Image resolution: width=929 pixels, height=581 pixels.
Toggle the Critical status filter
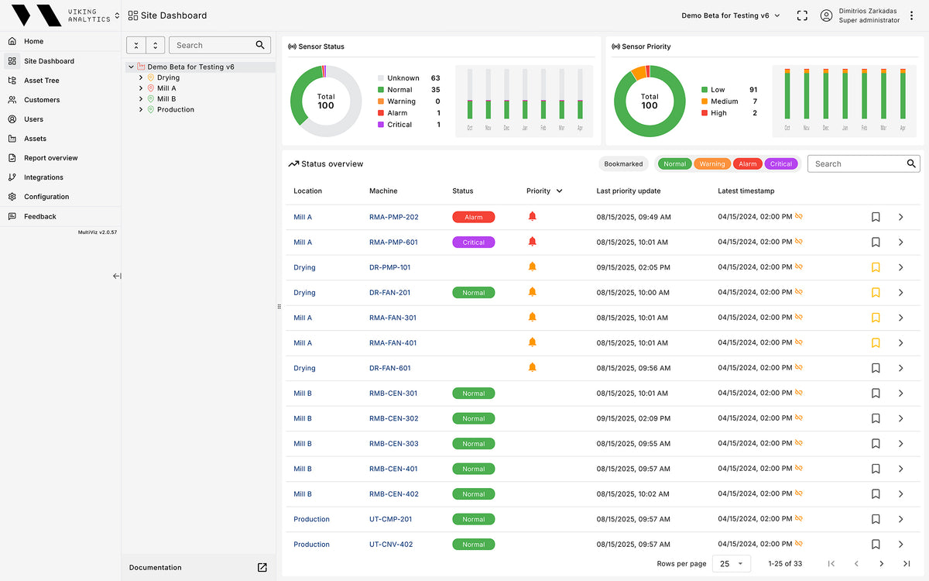pyautogui.click(x=781, y=163)
